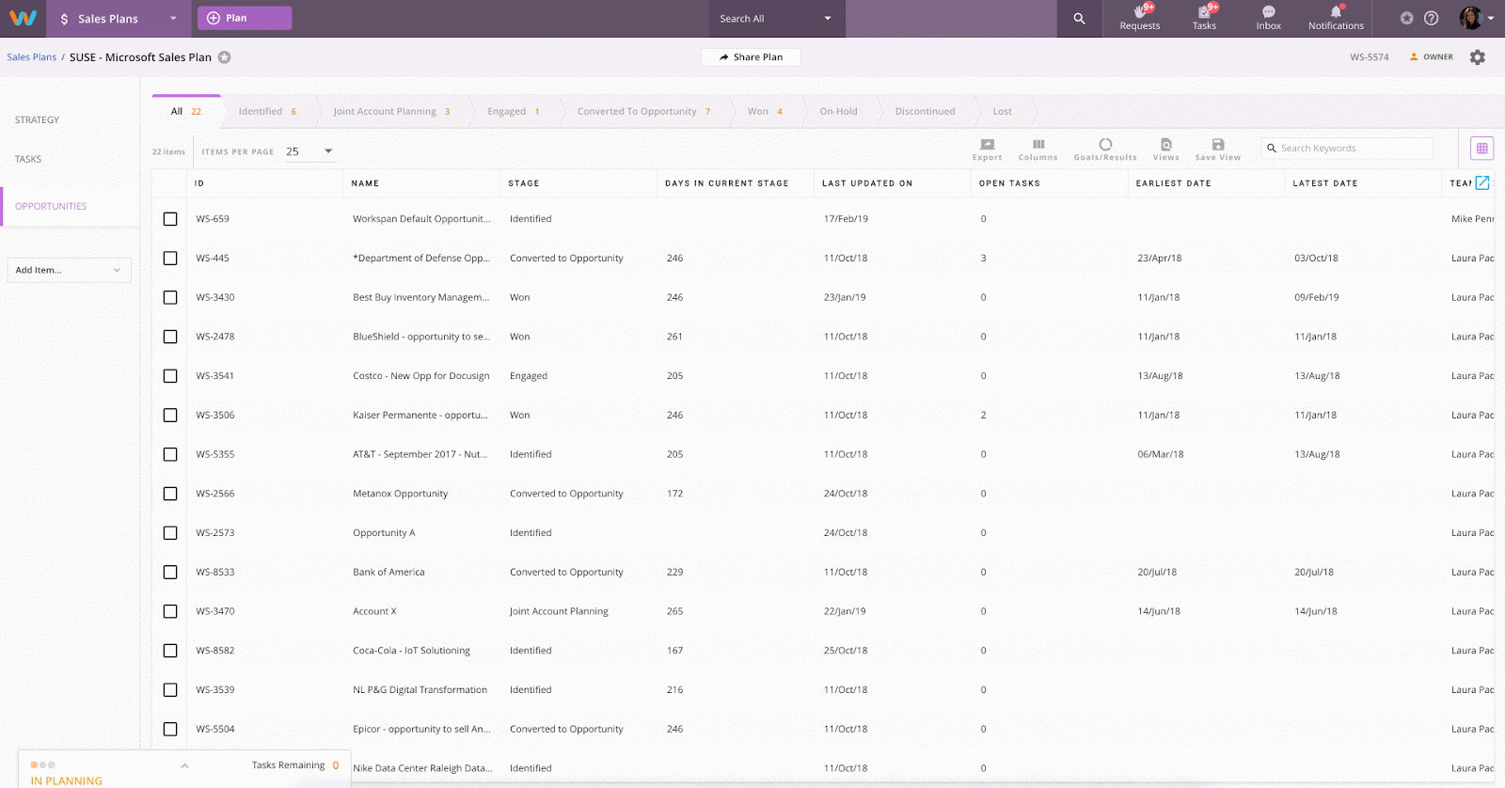Switch to grid layout view icon

click(x=1481, y=149)
